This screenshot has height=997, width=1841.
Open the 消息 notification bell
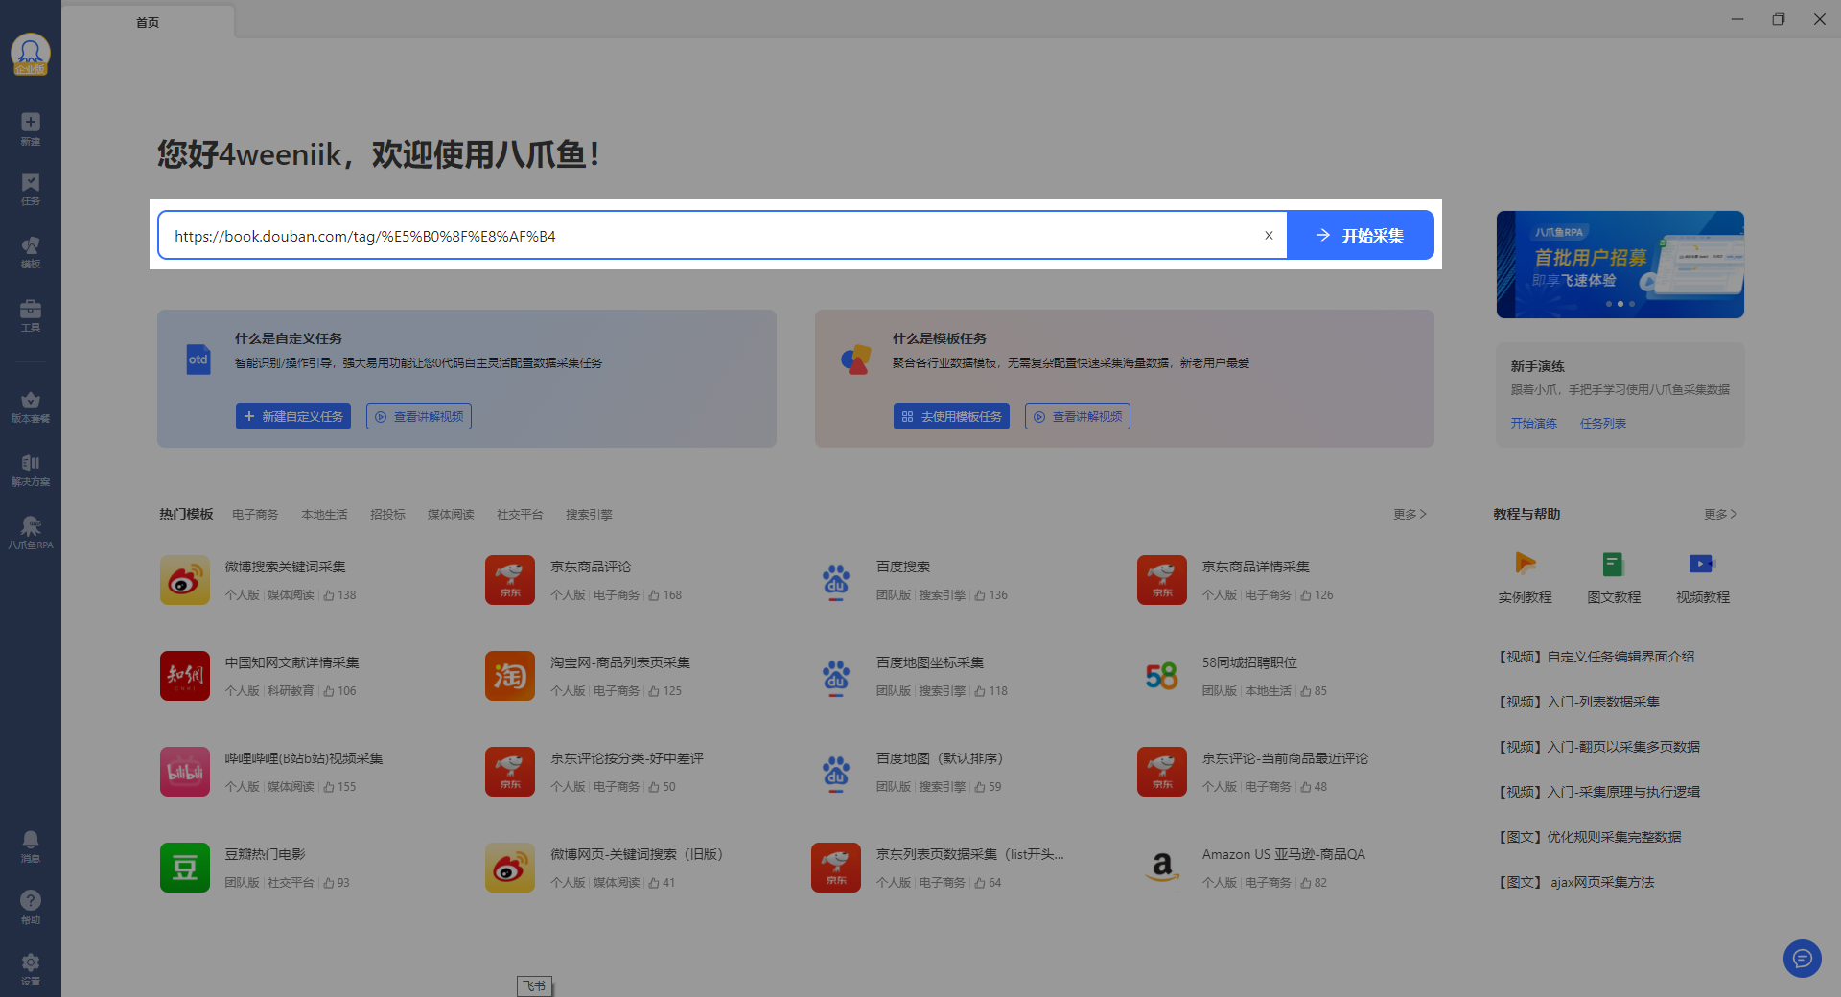coord(31,846)
